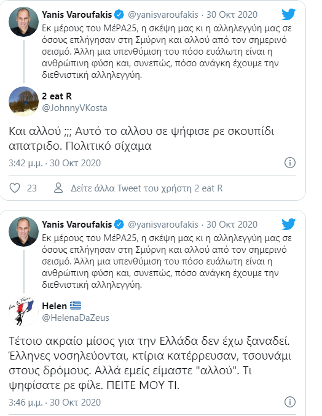The width and height of the screenshot is (322, 416).
Task: Open Yanis Varoufakis avatar in first tweet
Action: [23, 21]
